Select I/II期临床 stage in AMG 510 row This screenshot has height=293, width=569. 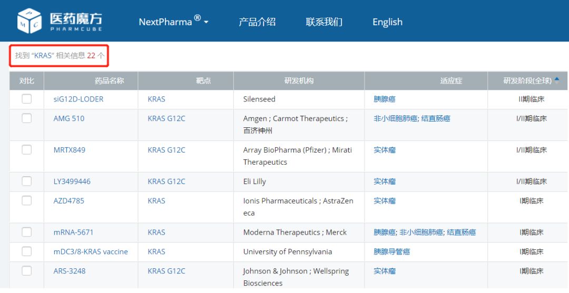click(x=531, y=118)
